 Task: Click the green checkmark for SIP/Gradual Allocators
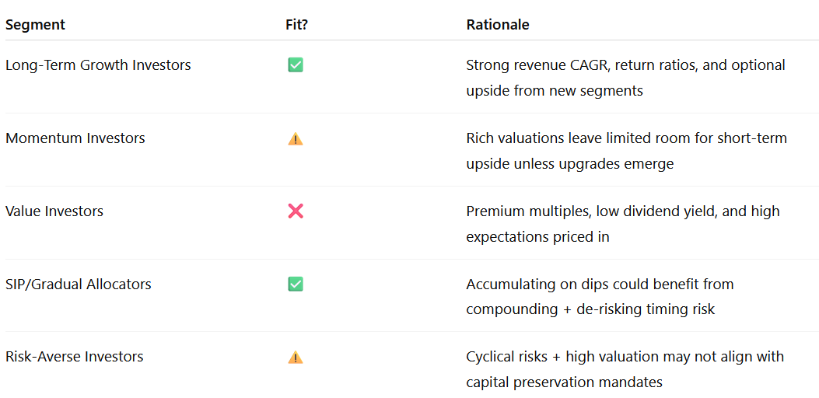pos(296,285)
